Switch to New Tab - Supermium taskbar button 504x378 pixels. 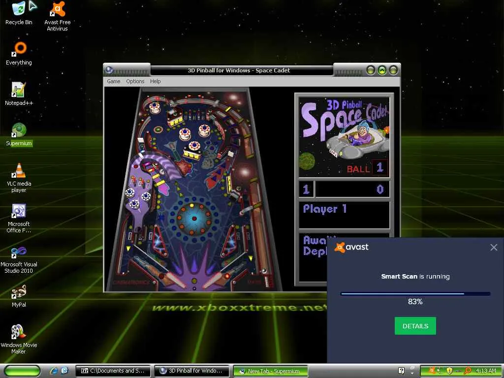[x=270, y=371]
